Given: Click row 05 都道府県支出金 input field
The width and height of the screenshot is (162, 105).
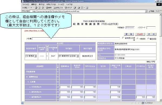Looking at the screenshot, I should (77, 92).
